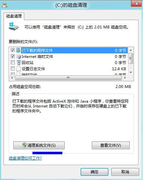Confirm with the 确定 button
This screenshot has width=143, height=180.
tap(94, 172)
